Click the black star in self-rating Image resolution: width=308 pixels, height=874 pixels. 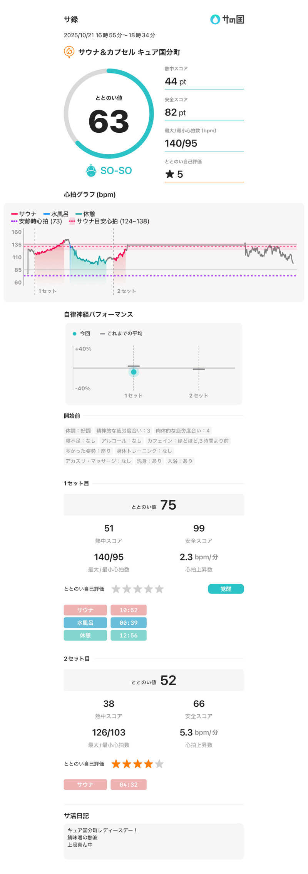click(169, 174)
